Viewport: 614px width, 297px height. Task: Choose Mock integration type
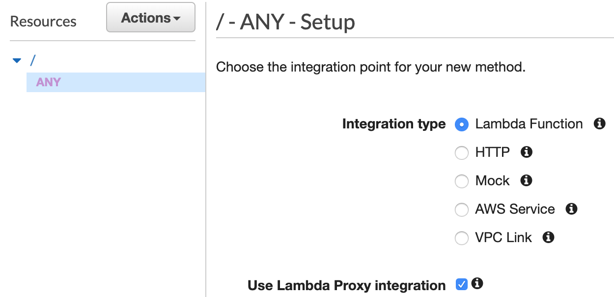pyautogui.click(x=461, y=181)
